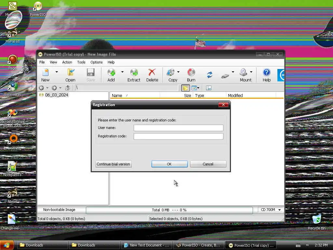
Task: Open the dropdown arrow beside New
Action: (x=57, y=72)
